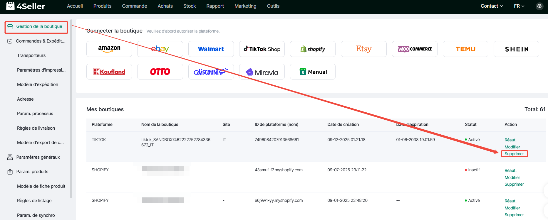The image size is (548, 220).
Task: Go to Transporteurs settings
Action: [31, 55]
